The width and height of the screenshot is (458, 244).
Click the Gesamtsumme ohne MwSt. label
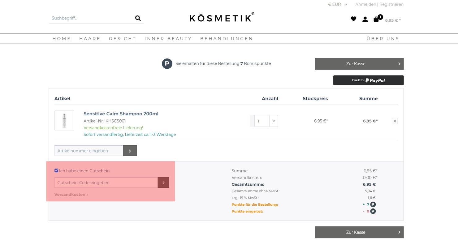256,191
